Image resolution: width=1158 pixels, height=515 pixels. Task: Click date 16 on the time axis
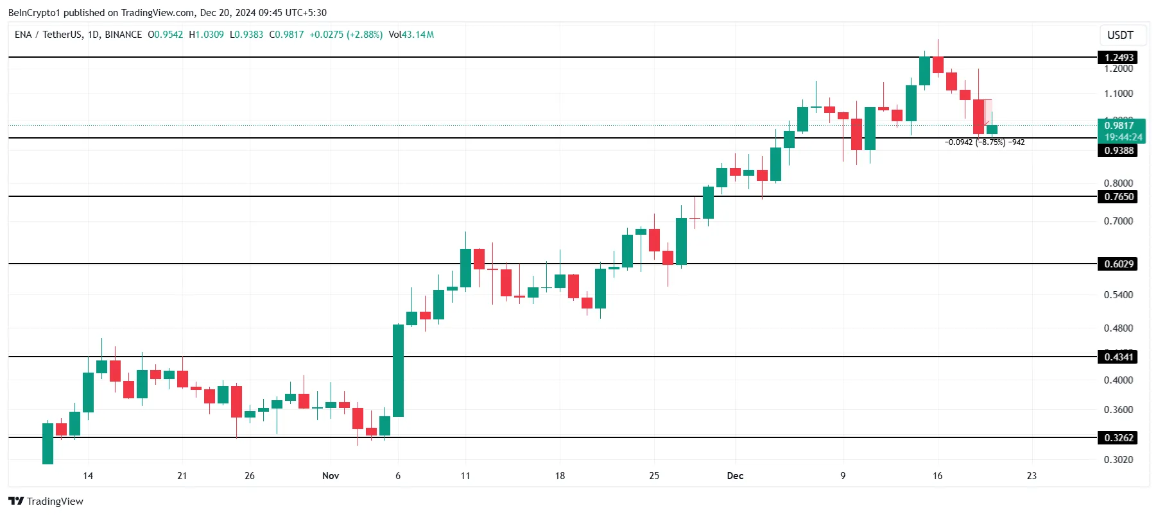point(937,476)
